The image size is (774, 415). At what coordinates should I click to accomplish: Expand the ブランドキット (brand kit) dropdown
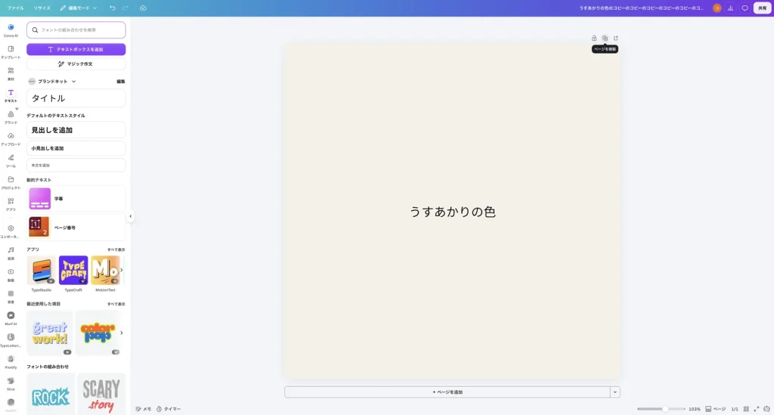click(52, 82)
